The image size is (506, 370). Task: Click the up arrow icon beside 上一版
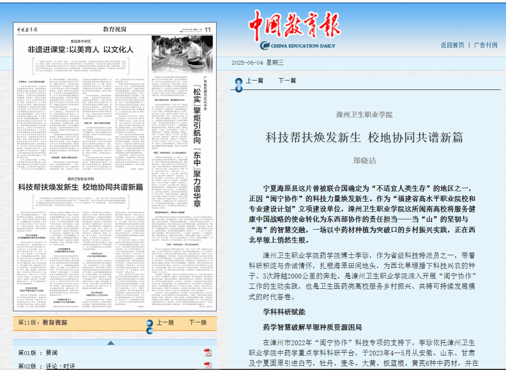[x=149, y=323]
